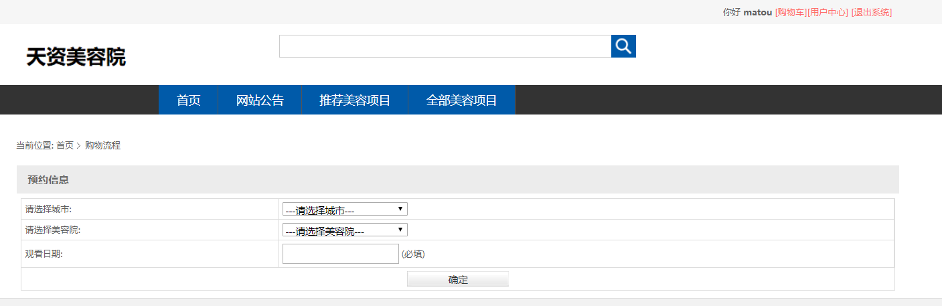
Task: Click the blue magnifier search icon
Action: point(623,46)
